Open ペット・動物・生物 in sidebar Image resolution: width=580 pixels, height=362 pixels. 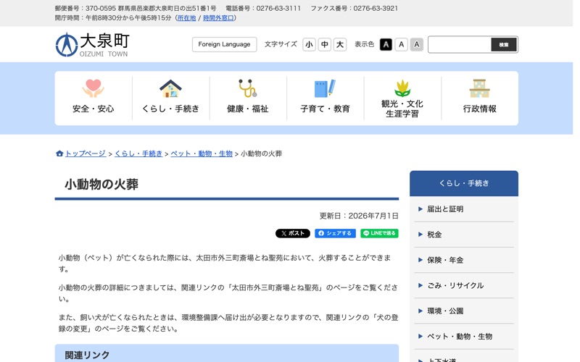point(464,337)
